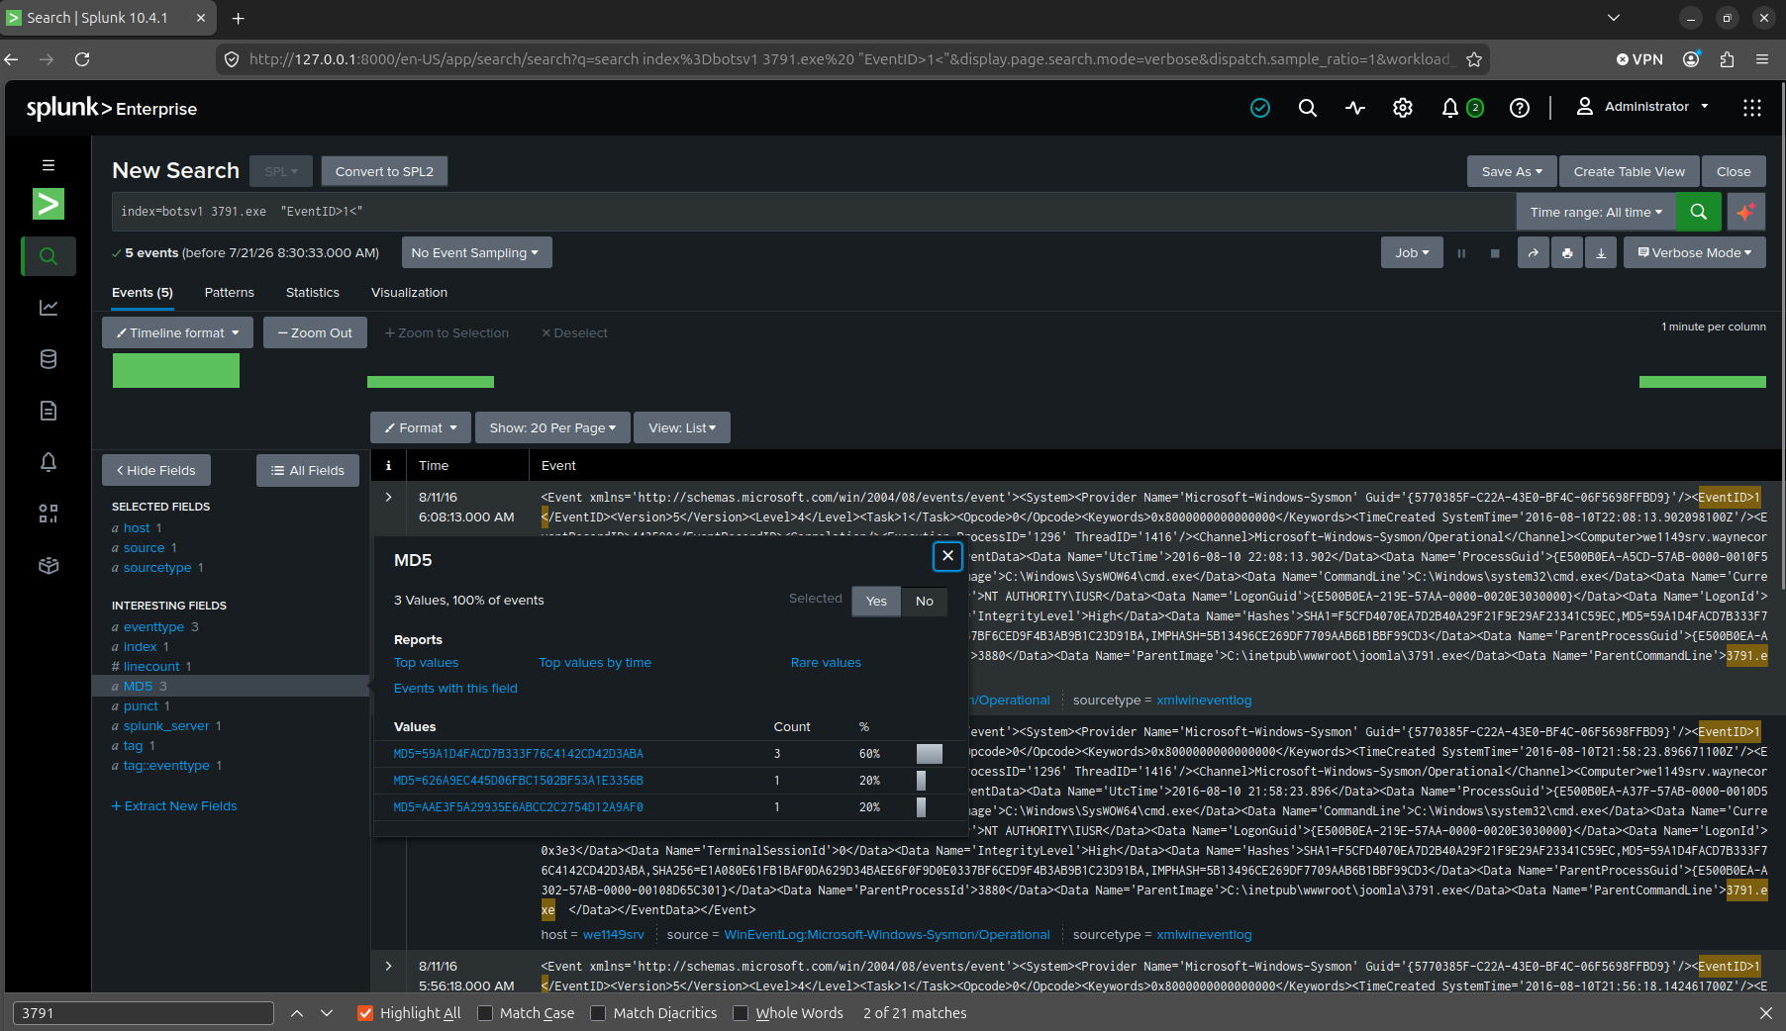Switch to the Patterns tab
1786x1031 pixels.
230,293
